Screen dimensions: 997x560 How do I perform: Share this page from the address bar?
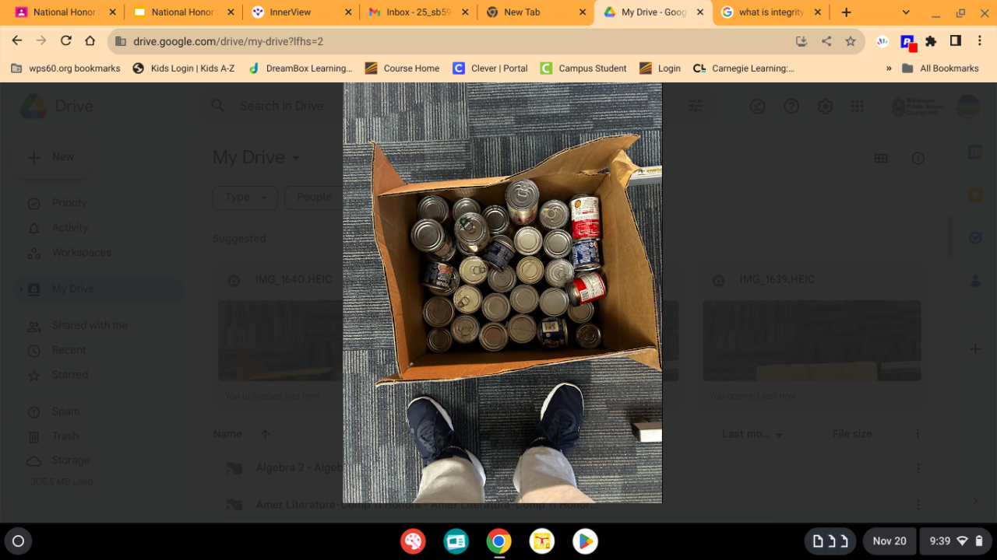(826, 41)
